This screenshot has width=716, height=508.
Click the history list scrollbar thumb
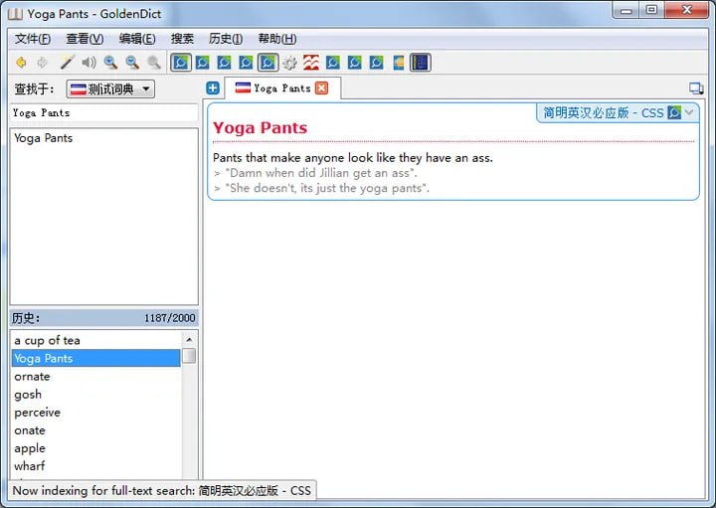(189, 355)
